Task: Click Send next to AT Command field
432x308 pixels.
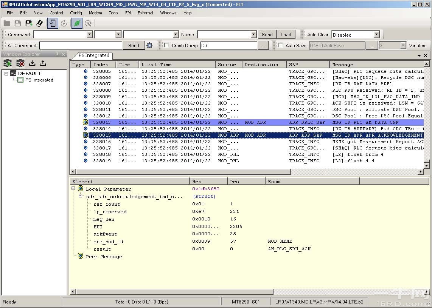Action: click(134, 45)
